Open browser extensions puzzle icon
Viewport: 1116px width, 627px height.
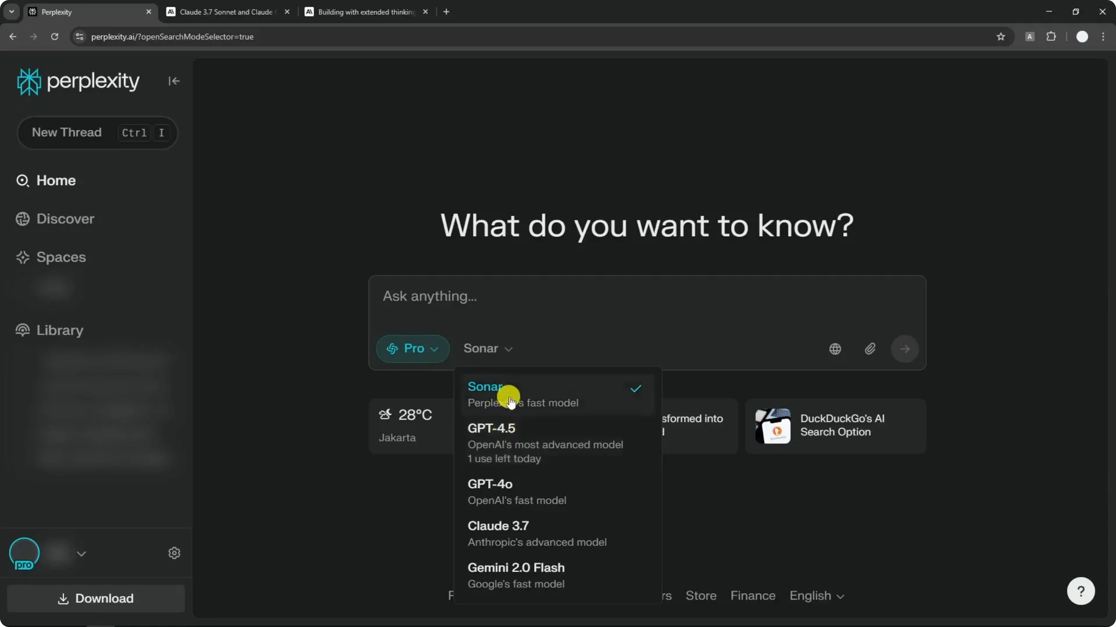1051,37
